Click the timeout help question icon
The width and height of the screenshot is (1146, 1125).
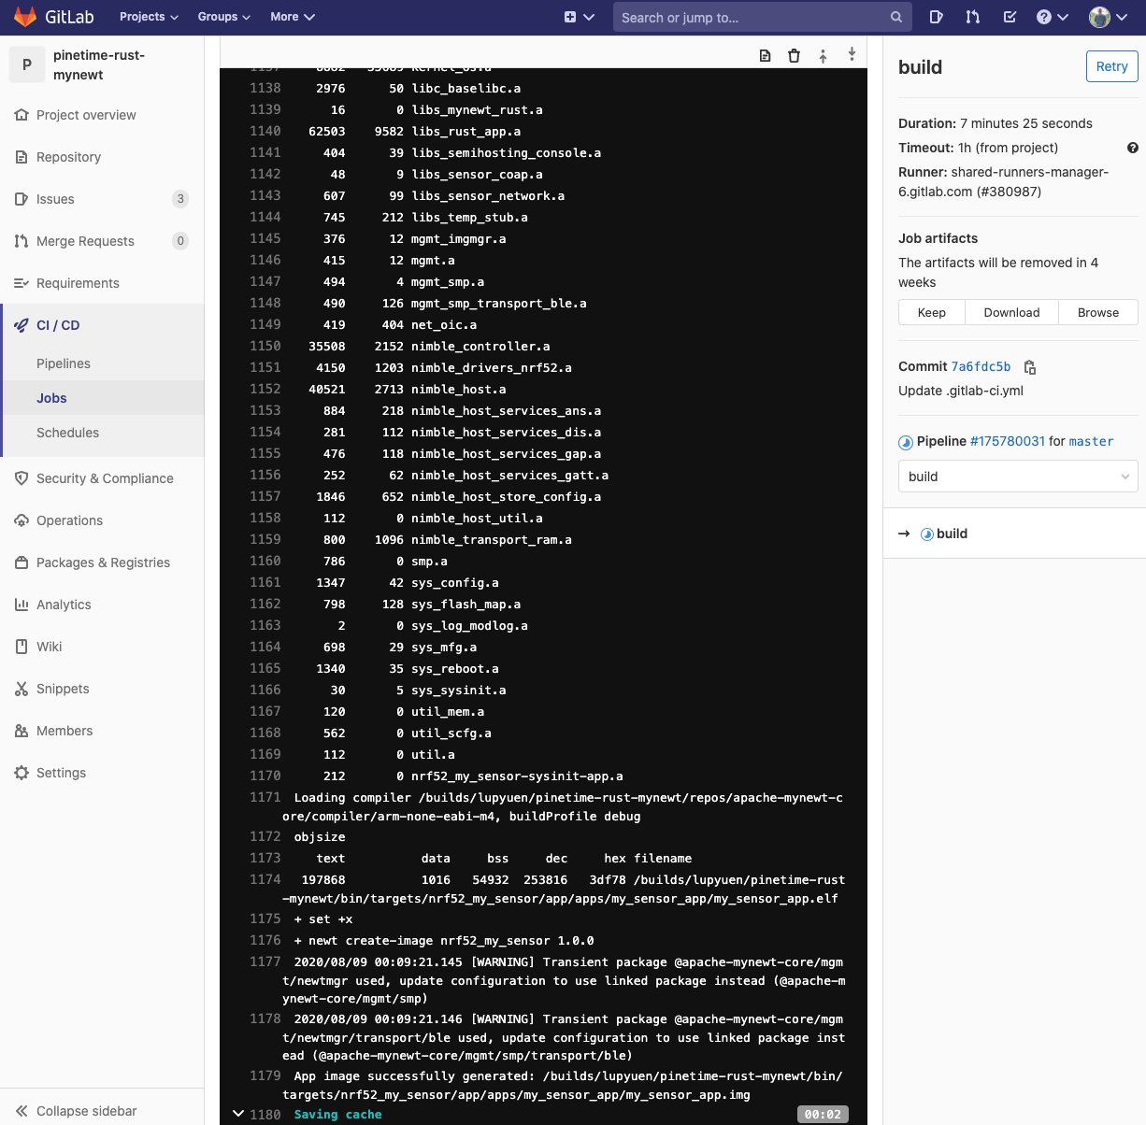click(1132, 148)
